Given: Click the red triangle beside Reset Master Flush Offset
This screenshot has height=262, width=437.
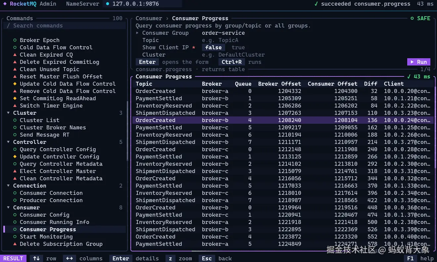Looking at the screenshot, I should pyautogui.click(x=15, y=77).
